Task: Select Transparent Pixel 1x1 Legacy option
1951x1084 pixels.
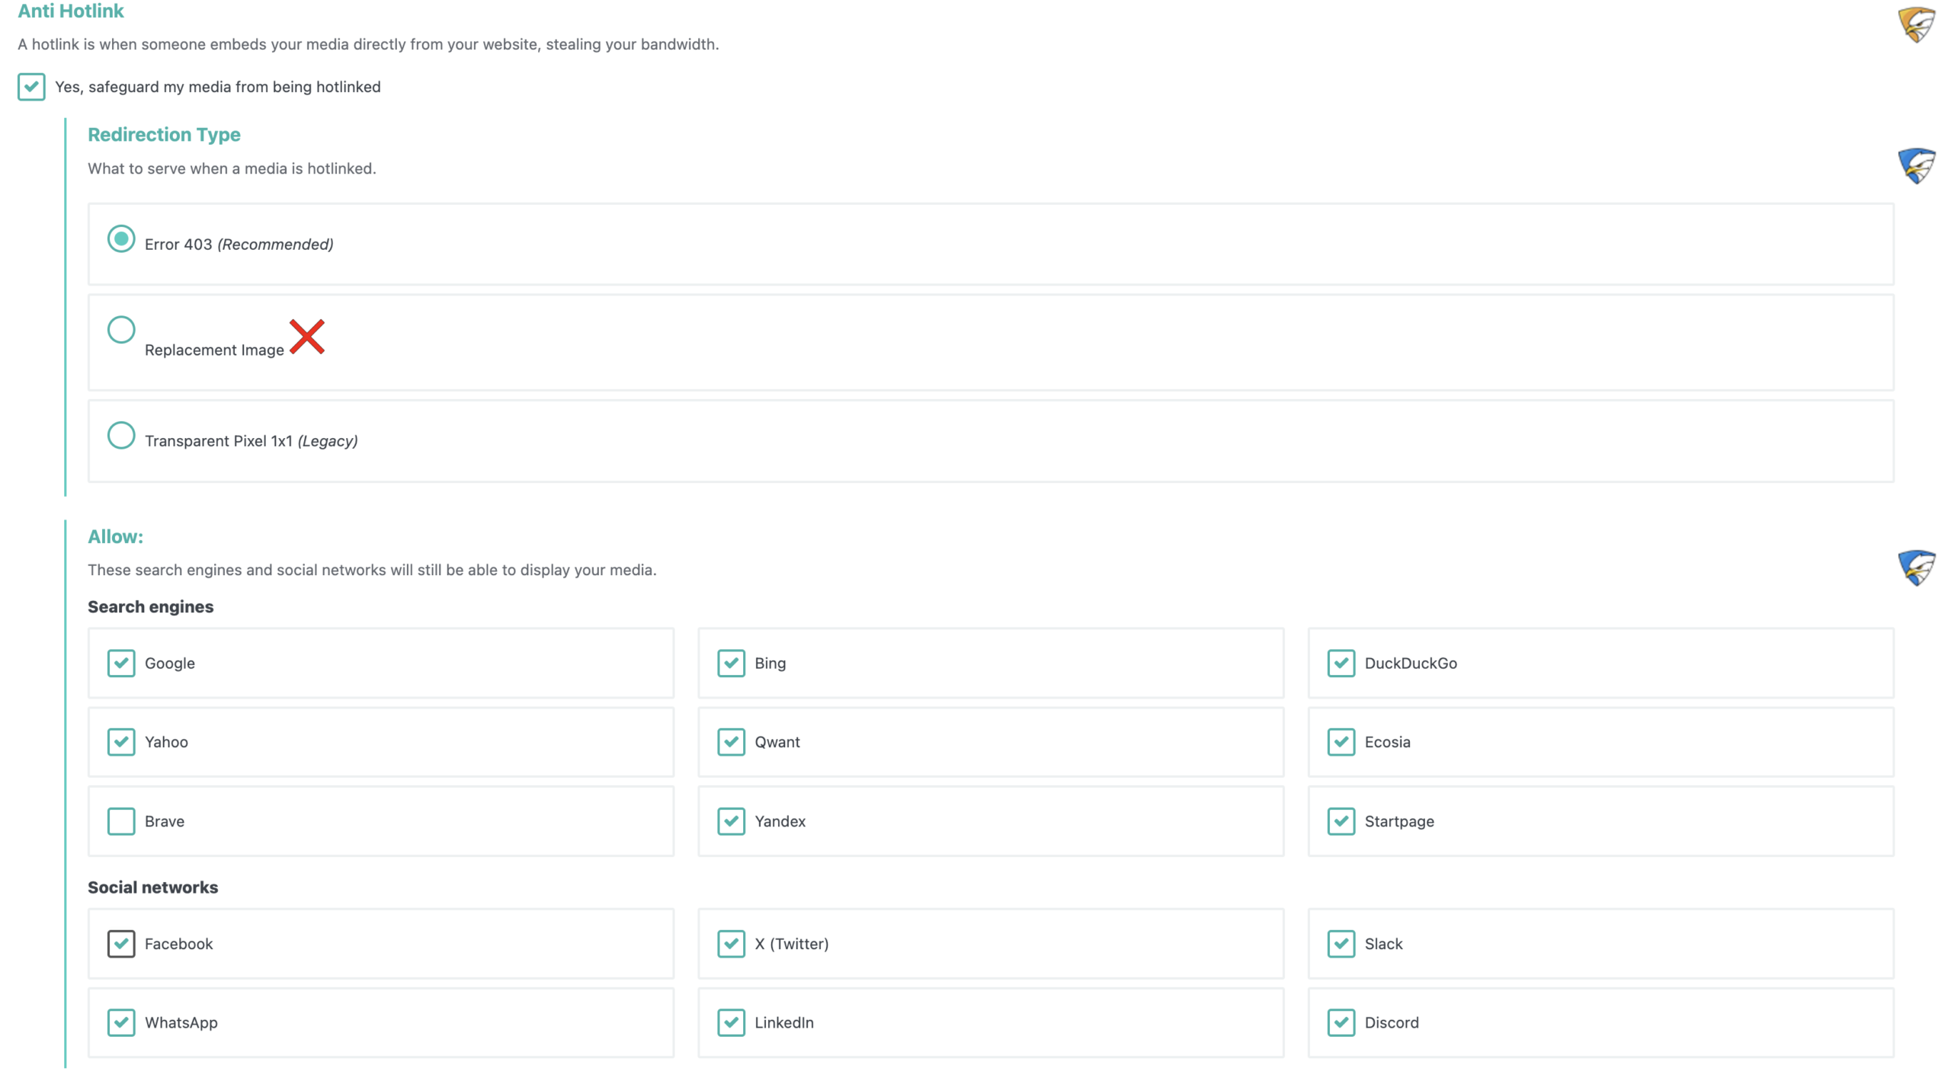Action: (x=121, y=435)
